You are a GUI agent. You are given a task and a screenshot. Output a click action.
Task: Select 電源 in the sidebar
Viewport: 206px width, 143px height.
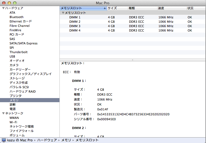point(13,109)
